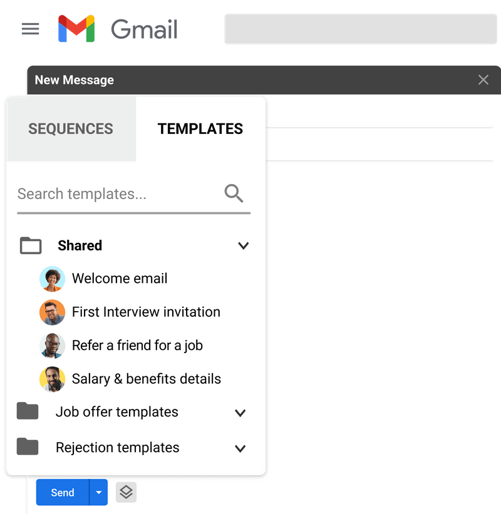The width and height of the screenshot is (501, 514).
Task: Click the Salary & benefits details avatar
Action: (52, 379)
